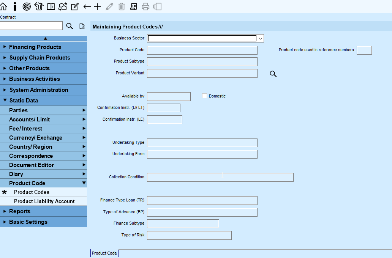
Task: Click the Product Variant search magnifier
Action: coord(273,74)
